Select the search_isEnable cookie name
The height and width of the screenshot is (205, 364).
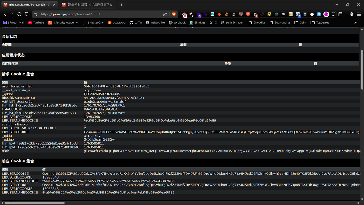pos(15,124)
